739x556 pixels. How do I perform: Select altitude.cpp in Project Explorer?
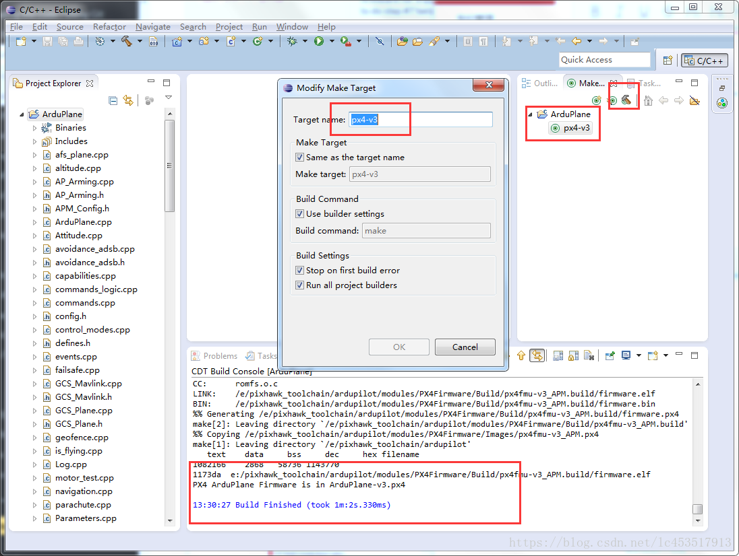[78, 168]
